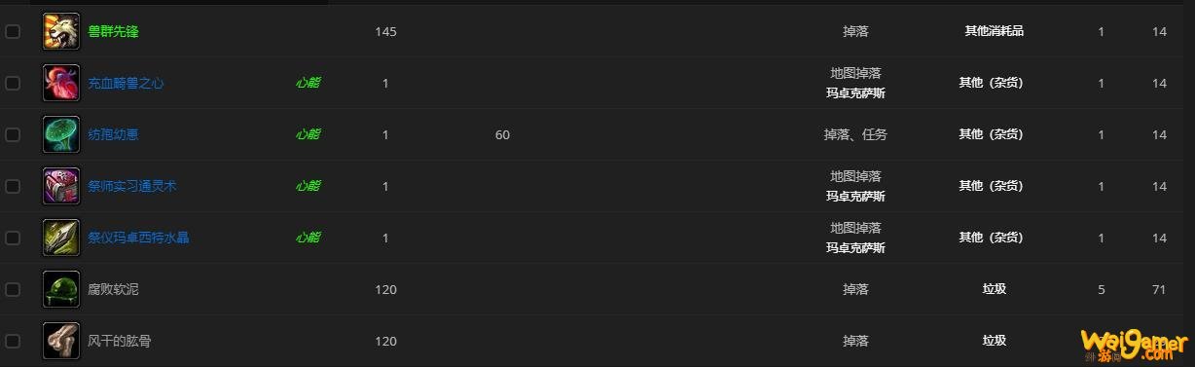Toggle the checkbox next to 风干的肱骨
The image size is (1195, 367).
pos(13,341)
